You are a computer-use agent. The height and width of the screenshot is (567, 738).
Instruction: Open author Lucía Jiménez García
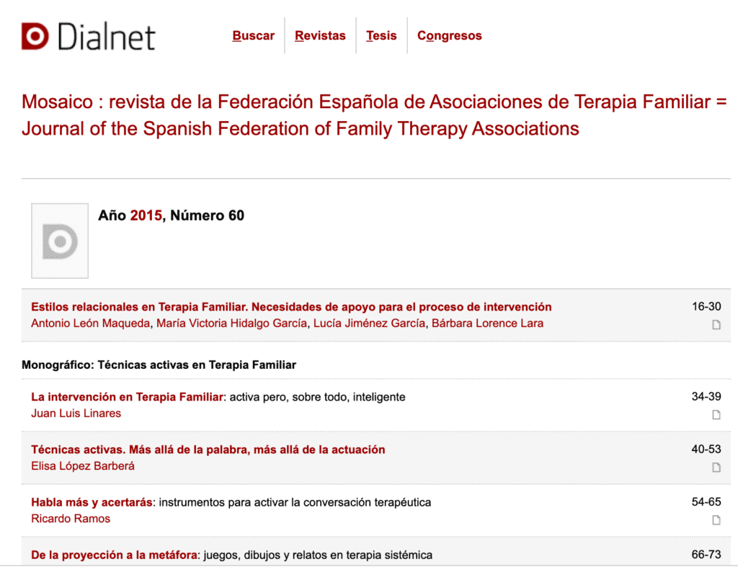point(369,323)
